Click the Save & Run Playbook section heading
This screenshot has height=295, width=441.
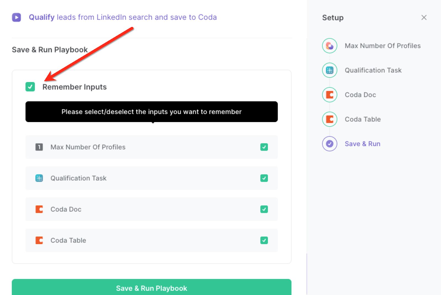pyautogui.click(x=50, y=50)
